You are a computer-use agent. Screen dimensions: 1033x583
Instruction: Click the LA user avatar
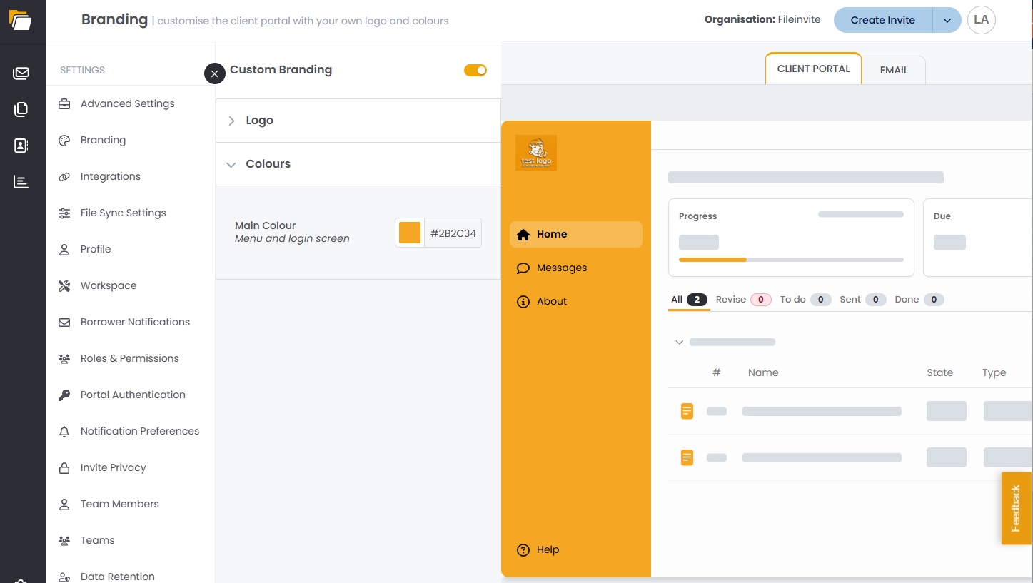[981, 20]
